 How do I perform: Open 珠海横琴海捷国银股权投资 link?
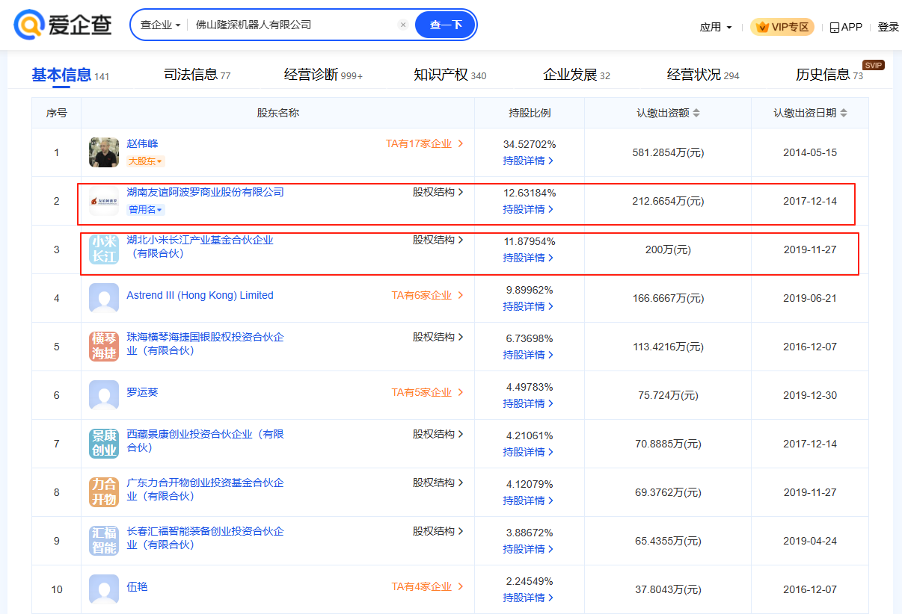pos(205,344)
